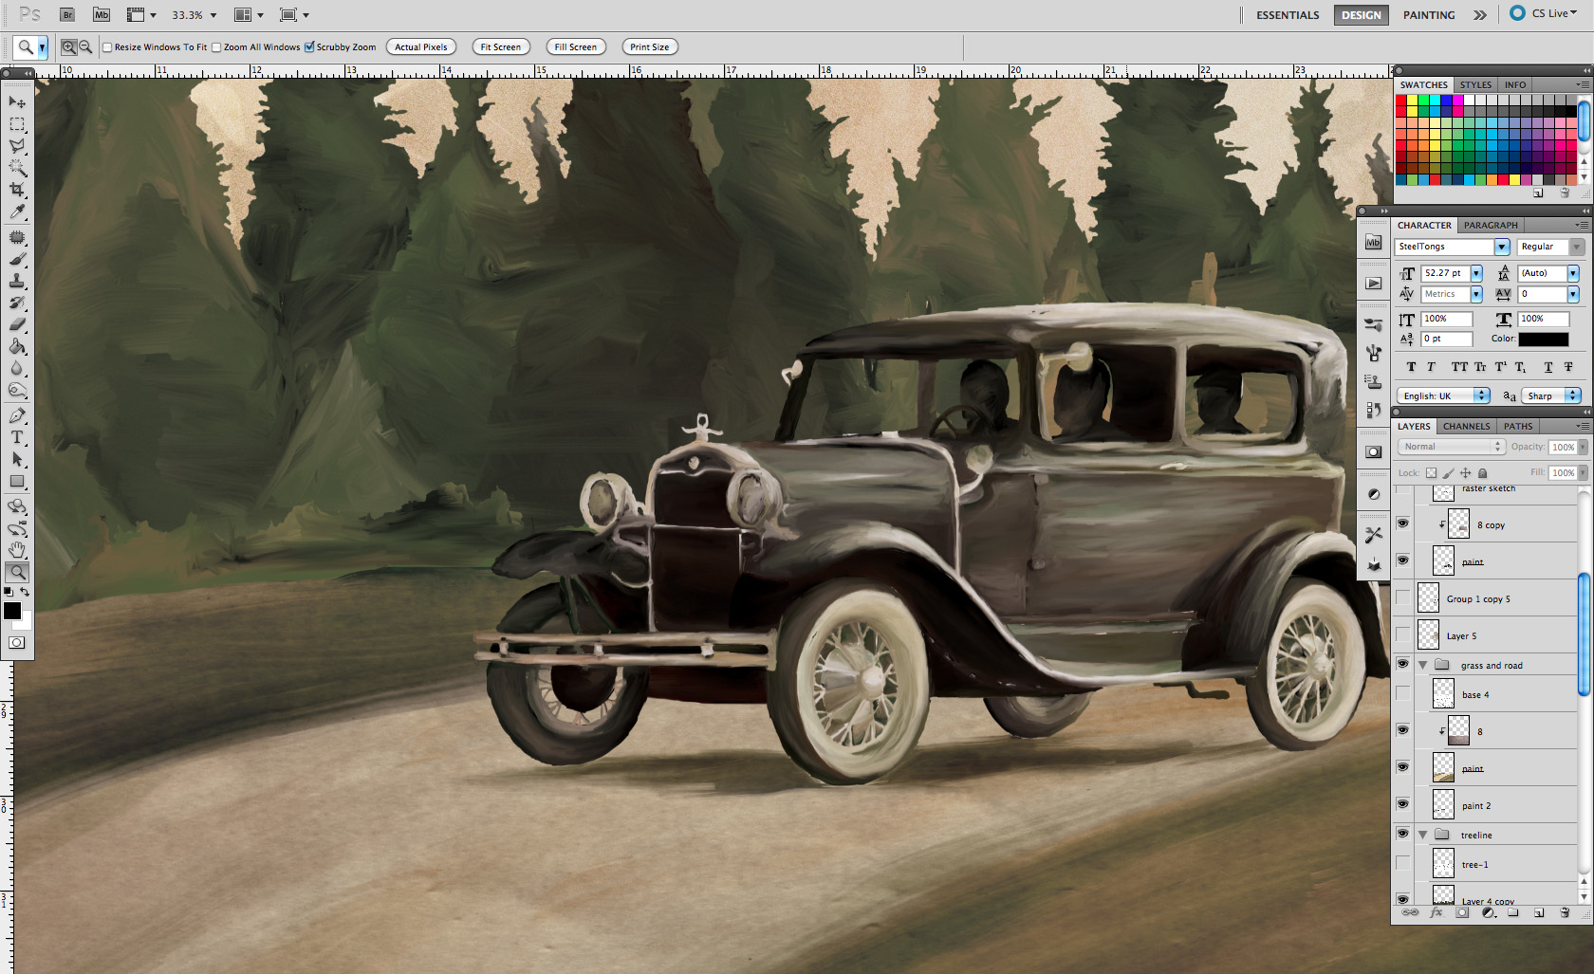Select the Eraser tool

pos(17,324)
